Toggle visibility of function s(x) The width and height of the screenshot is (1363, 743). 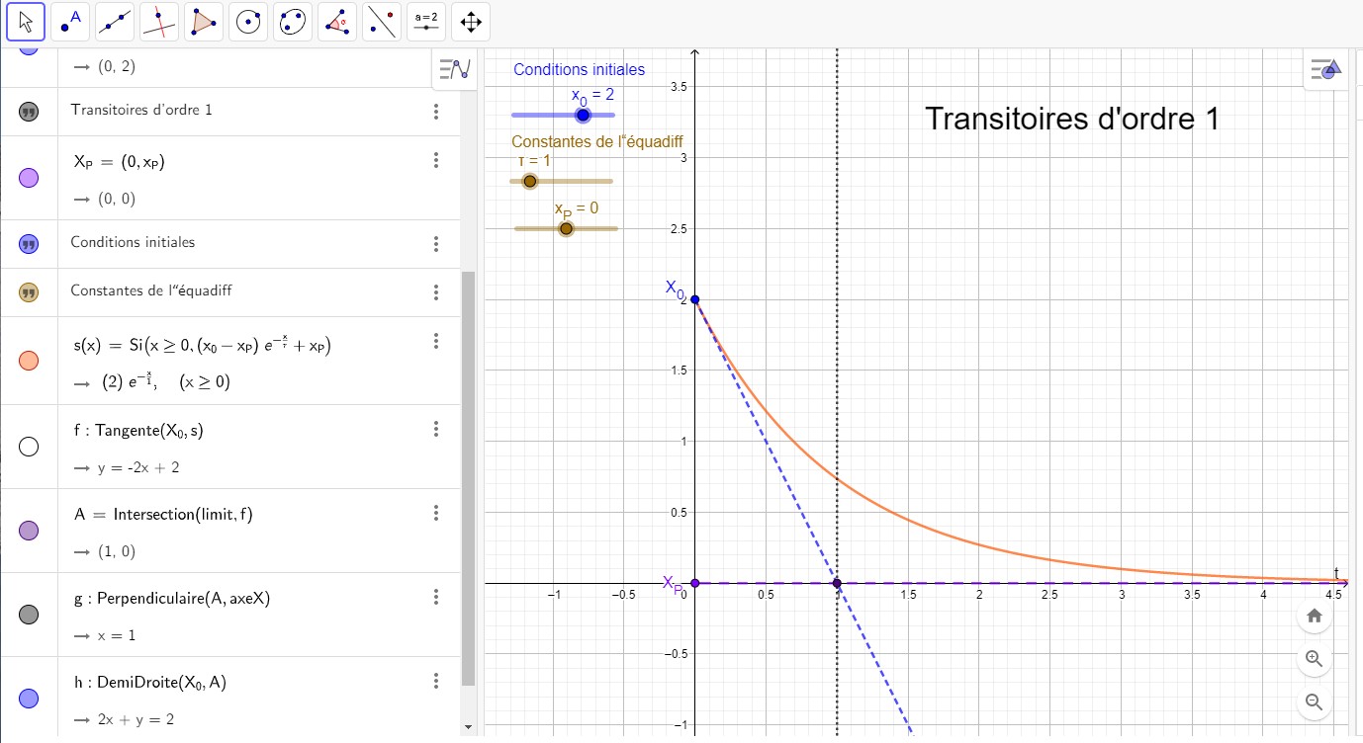pyautogui.click(x=29, y=361)
